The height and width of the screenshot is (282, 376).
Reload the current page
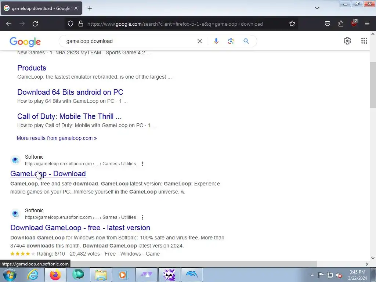[x=35, y=24]
